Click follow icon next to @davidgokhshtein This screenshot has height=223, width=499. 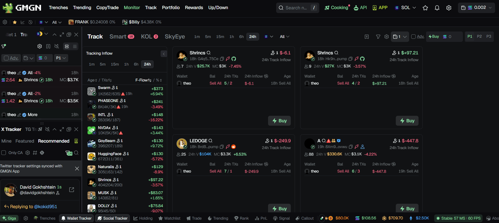click(58, 193)
